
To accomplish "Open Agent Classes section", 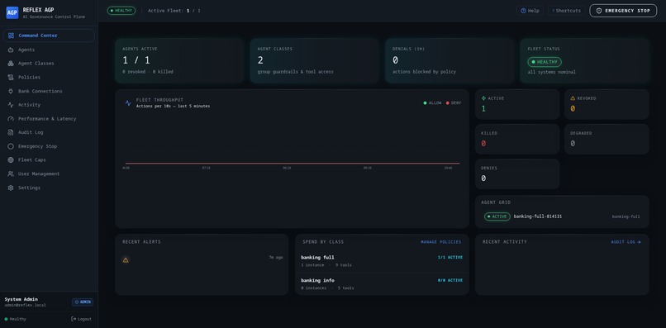I will tap(49, 64).
